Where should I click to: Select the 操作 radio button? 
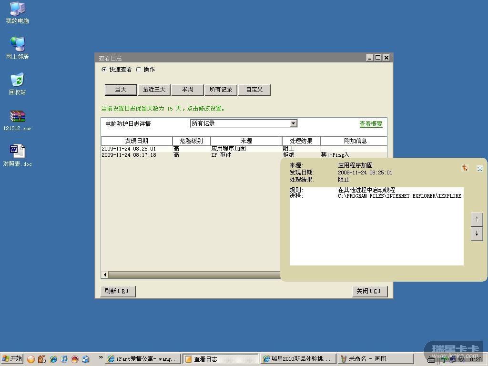pyautogui.click(x=139, y=69)
